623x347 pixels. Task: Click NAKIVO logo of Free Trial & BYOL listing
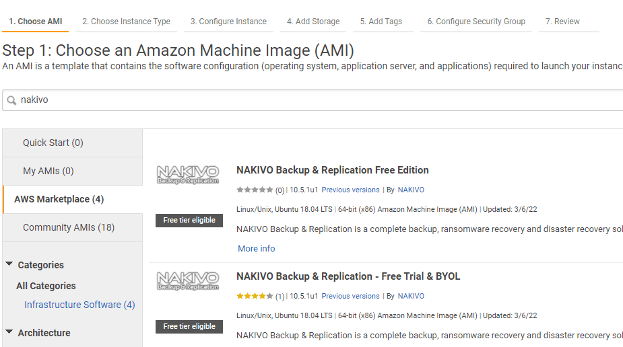pyautogui.click(x=188, y=281)
